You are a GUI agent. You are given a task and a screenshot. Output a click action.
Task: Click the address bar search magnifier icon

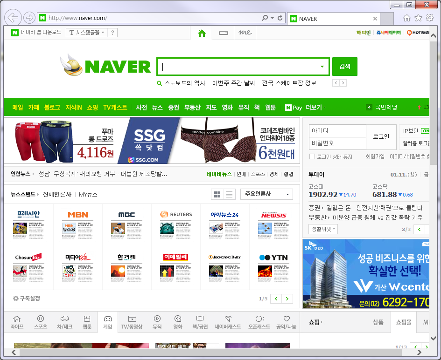pyautogui.click(x=265, y=18)
